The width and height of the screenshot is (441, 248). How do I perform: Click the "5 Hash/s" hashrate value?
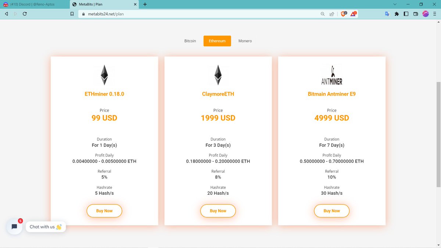[104, 193]
